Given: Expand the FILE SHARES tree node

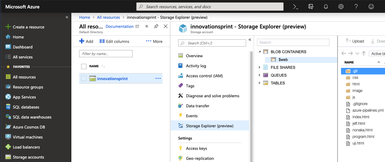Looking at the screenshot, I should coord(260,67).
